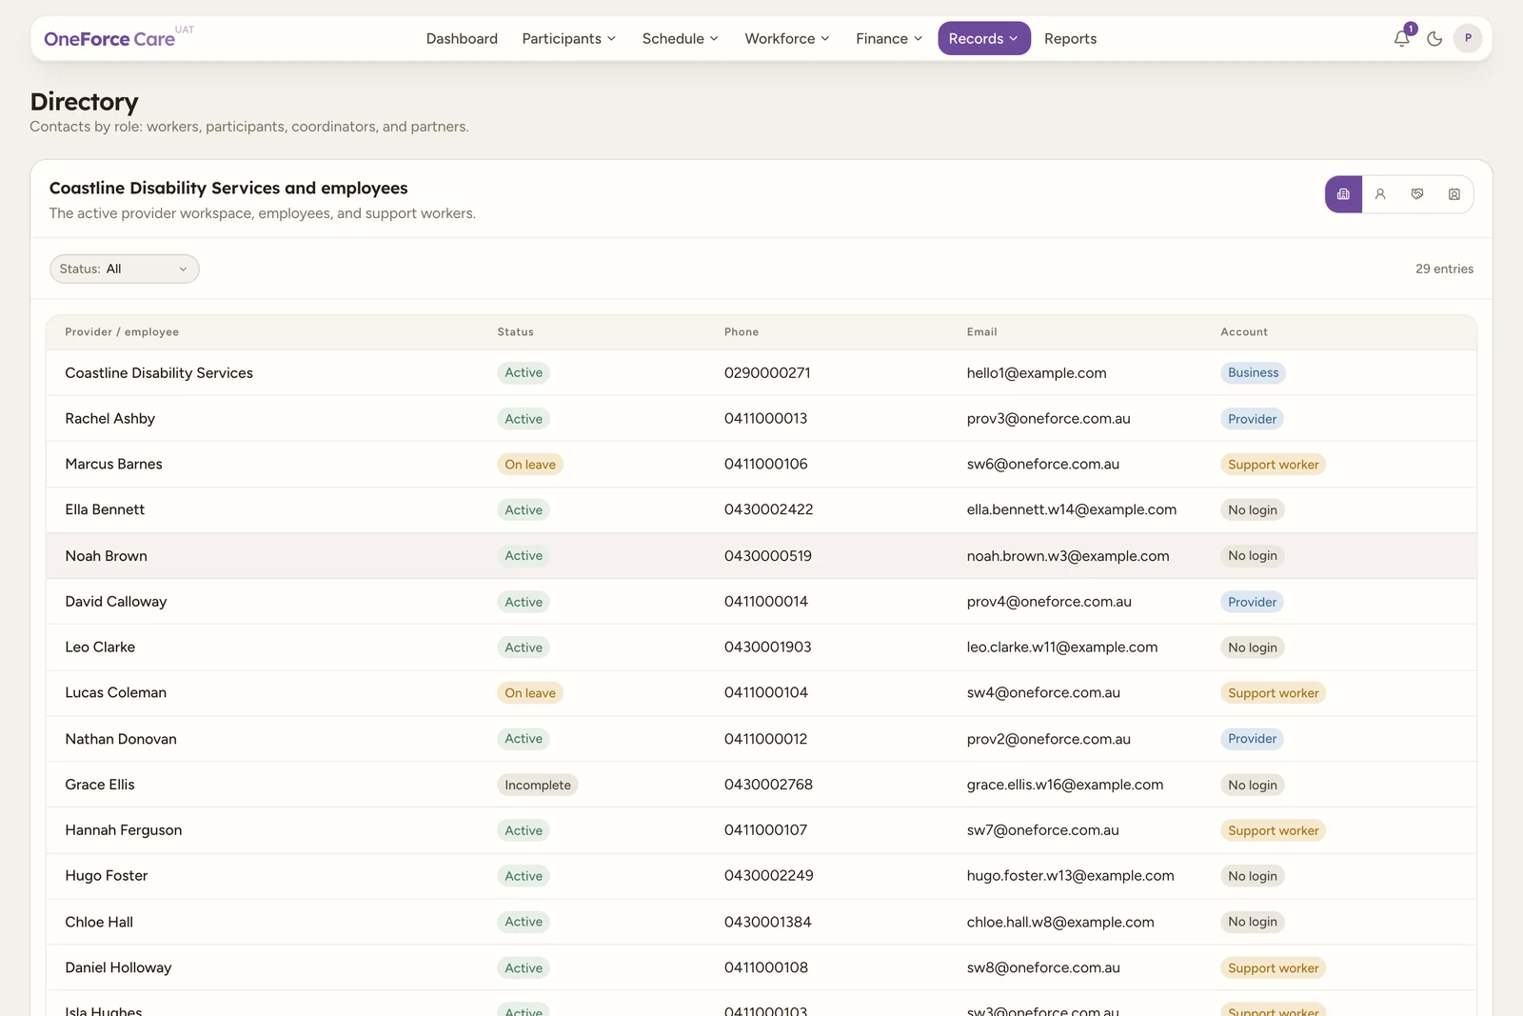Click the email prov3@oneforce.com.au
Viewport: 1523px width, 1016px height.
(x=1048, y=419)
